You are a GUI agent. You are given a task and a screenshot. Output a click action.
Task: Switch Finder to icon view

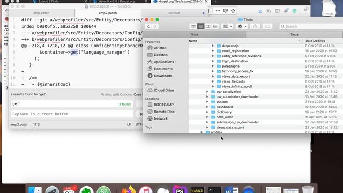coord(193,26)
